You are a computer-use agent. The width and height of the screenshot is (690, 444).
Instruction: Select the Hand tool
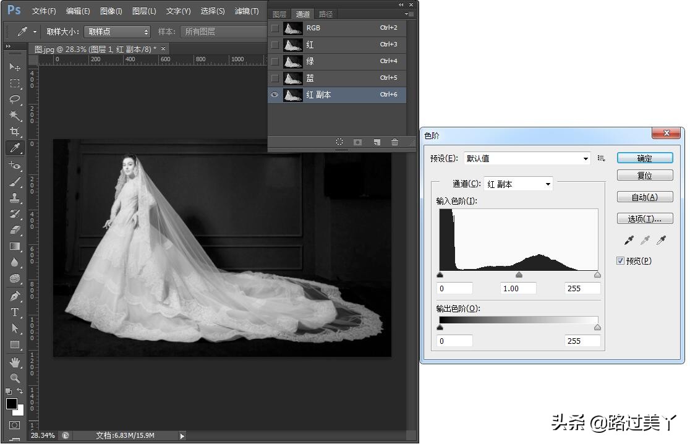coord(14,362)
